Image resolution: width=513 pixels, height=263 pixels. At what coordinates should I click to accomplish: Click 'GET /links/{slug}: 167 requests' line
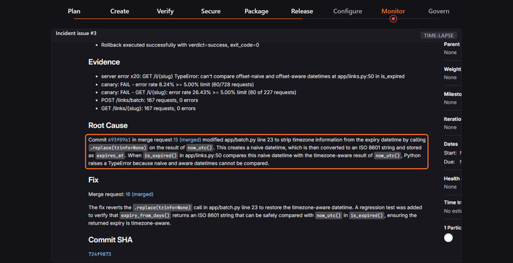(148, 108)
